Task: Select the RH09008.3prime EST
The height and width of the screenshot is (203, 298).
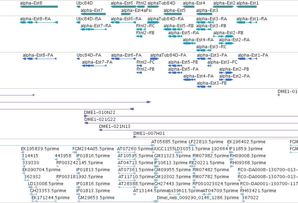Action: (x=232, y=159)
